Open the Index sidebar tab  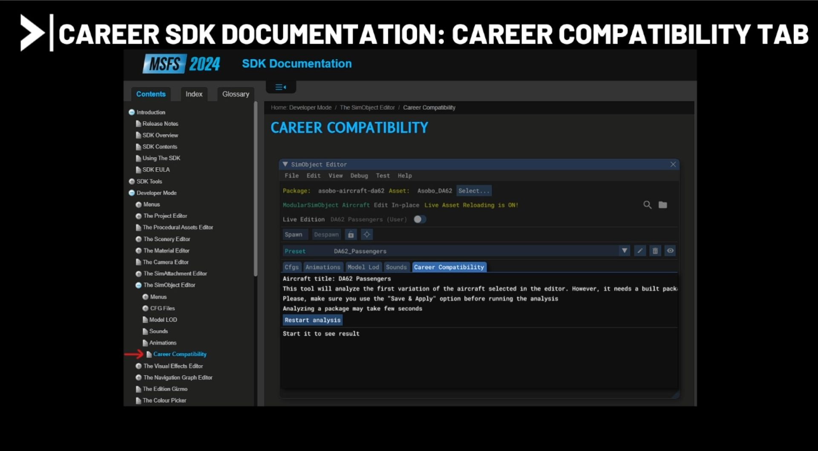pos(194,94)
